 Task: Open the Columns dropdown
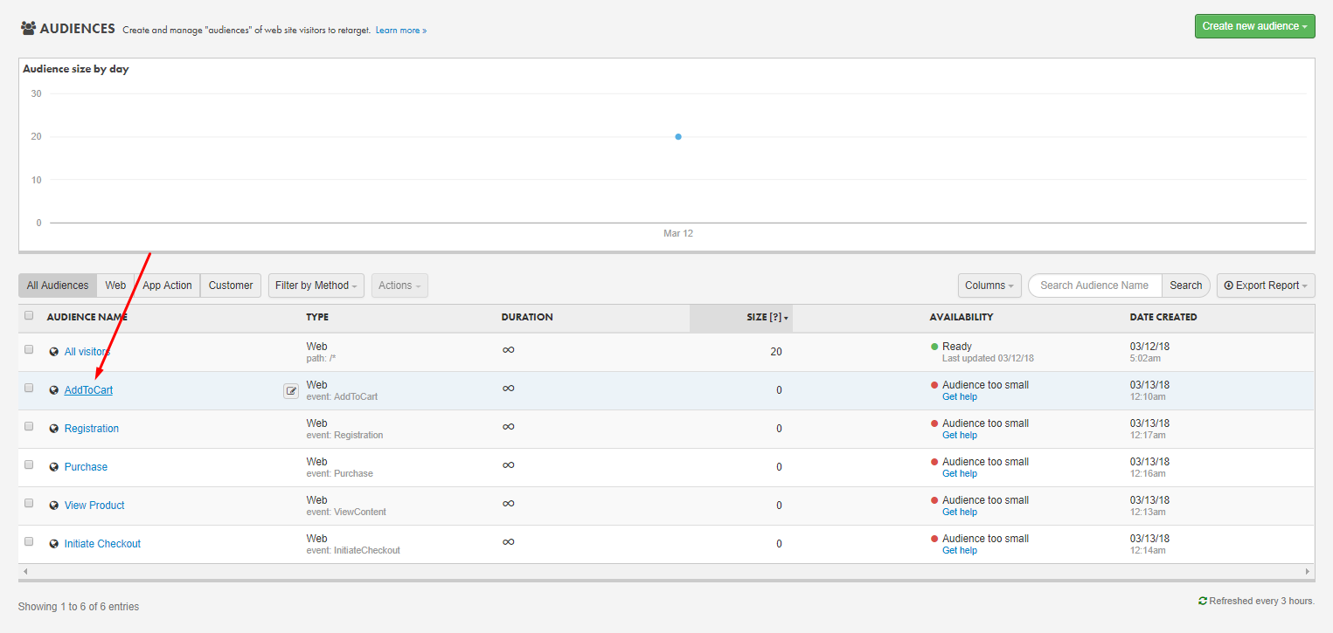tap(989, 286)
